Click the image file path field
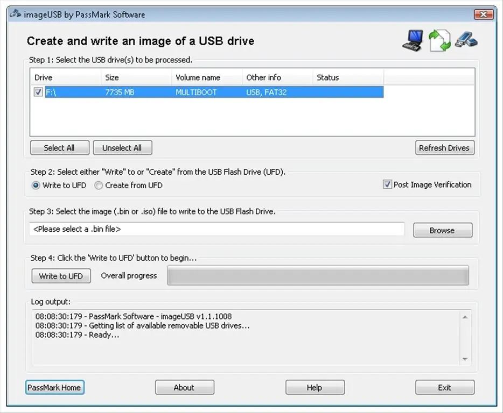The height and width of the screenshot is (413, 503). pos(216,229)
